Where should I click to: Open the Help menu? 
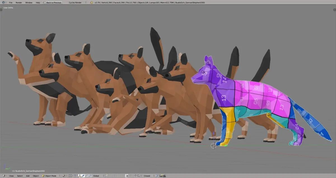tap(38, 2)
